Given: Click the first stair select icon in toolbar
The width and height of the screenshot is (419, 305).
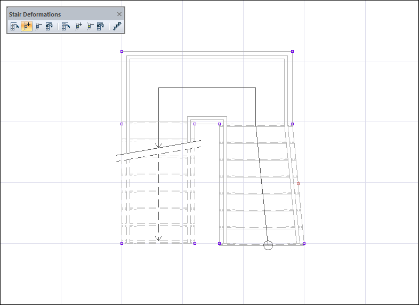Looking at the screenshot, I should (x=14, y=26).
